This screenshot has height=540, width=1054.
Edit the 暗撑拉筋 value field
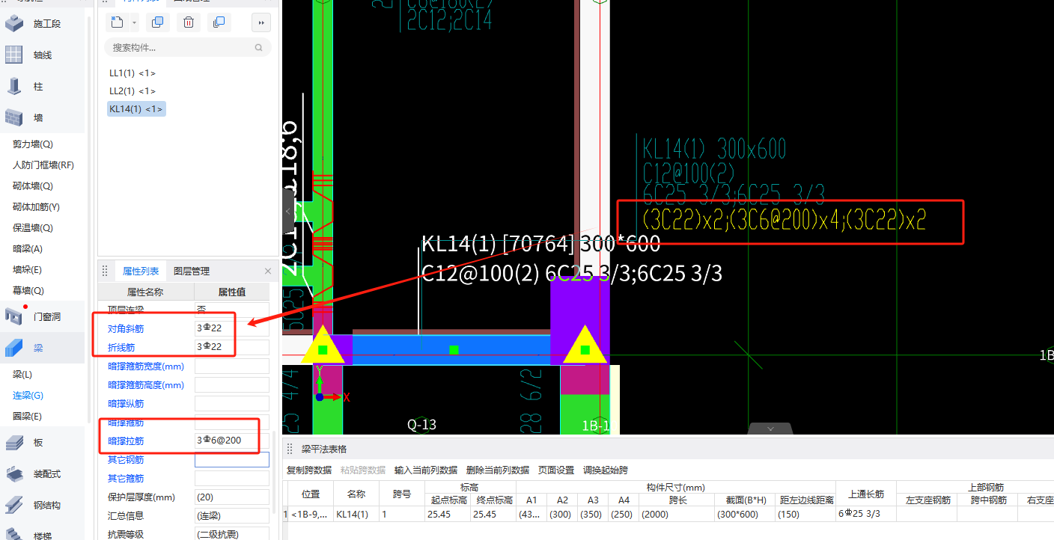click(x=232, y=441)
